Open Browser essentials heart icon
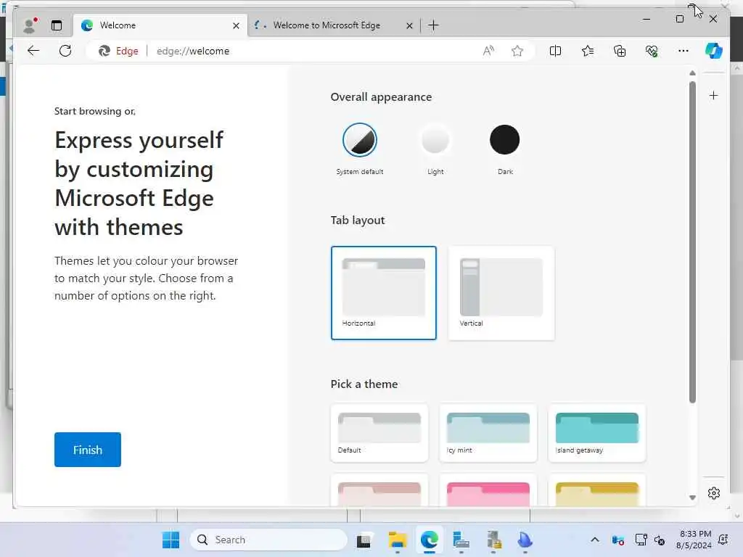743x557 pixels. point(652,51)
